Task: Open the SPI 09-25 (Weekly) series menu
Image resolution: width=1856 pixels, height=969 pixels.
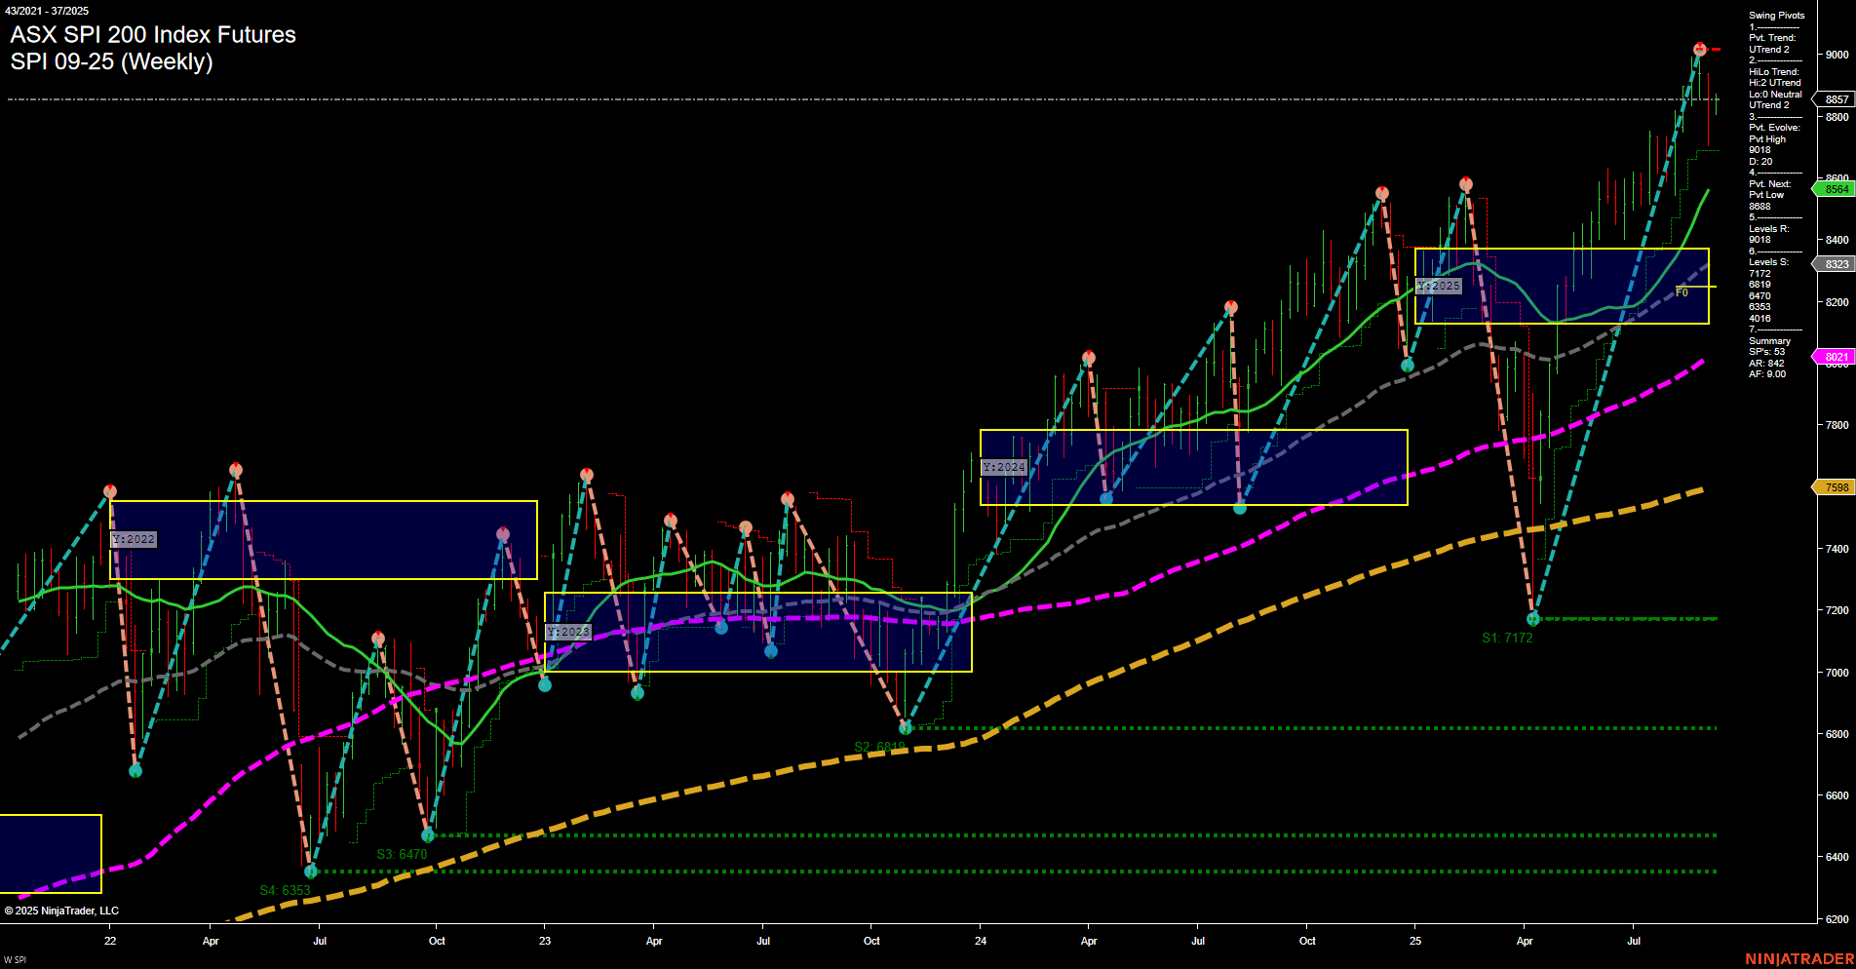Action: (x=112, y=61)
